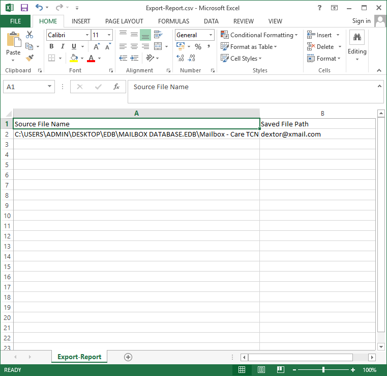The image size is (387, 376).
Task: Increase the indent level
Action: coord(134,58)
